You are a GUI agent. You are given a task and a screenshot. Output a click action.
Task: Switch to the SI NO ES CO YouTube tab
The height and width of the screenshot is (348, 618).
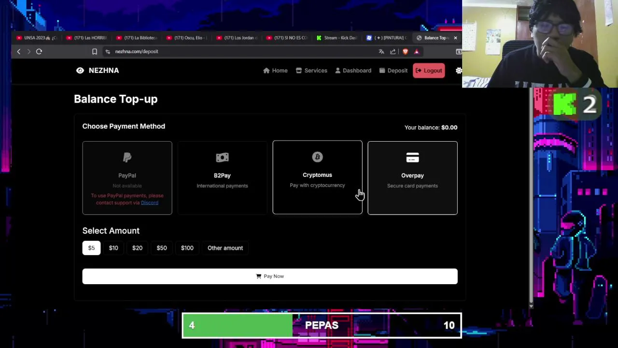coord(288,38)
